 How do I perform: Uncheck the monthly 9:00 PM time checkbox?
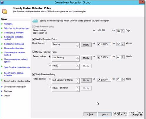pos(99,57)
